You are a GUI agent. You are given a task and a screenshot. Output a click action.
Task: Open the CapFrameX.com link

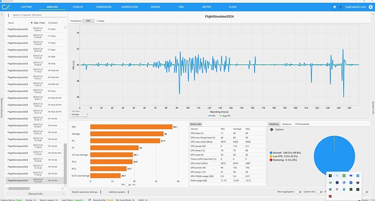[355, 7]
